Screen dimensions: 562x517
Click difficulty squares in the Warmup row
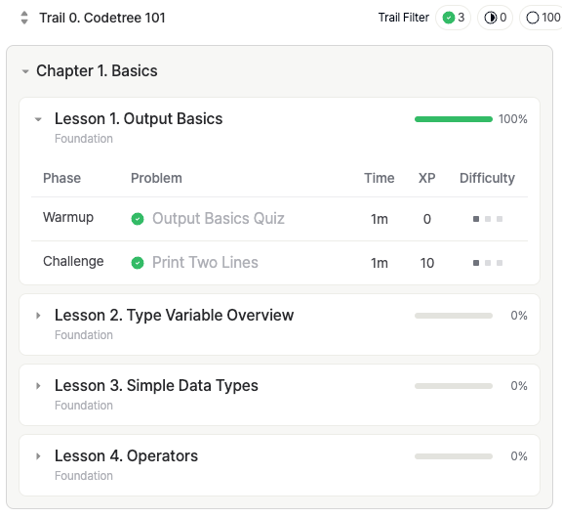click(488, 219)
